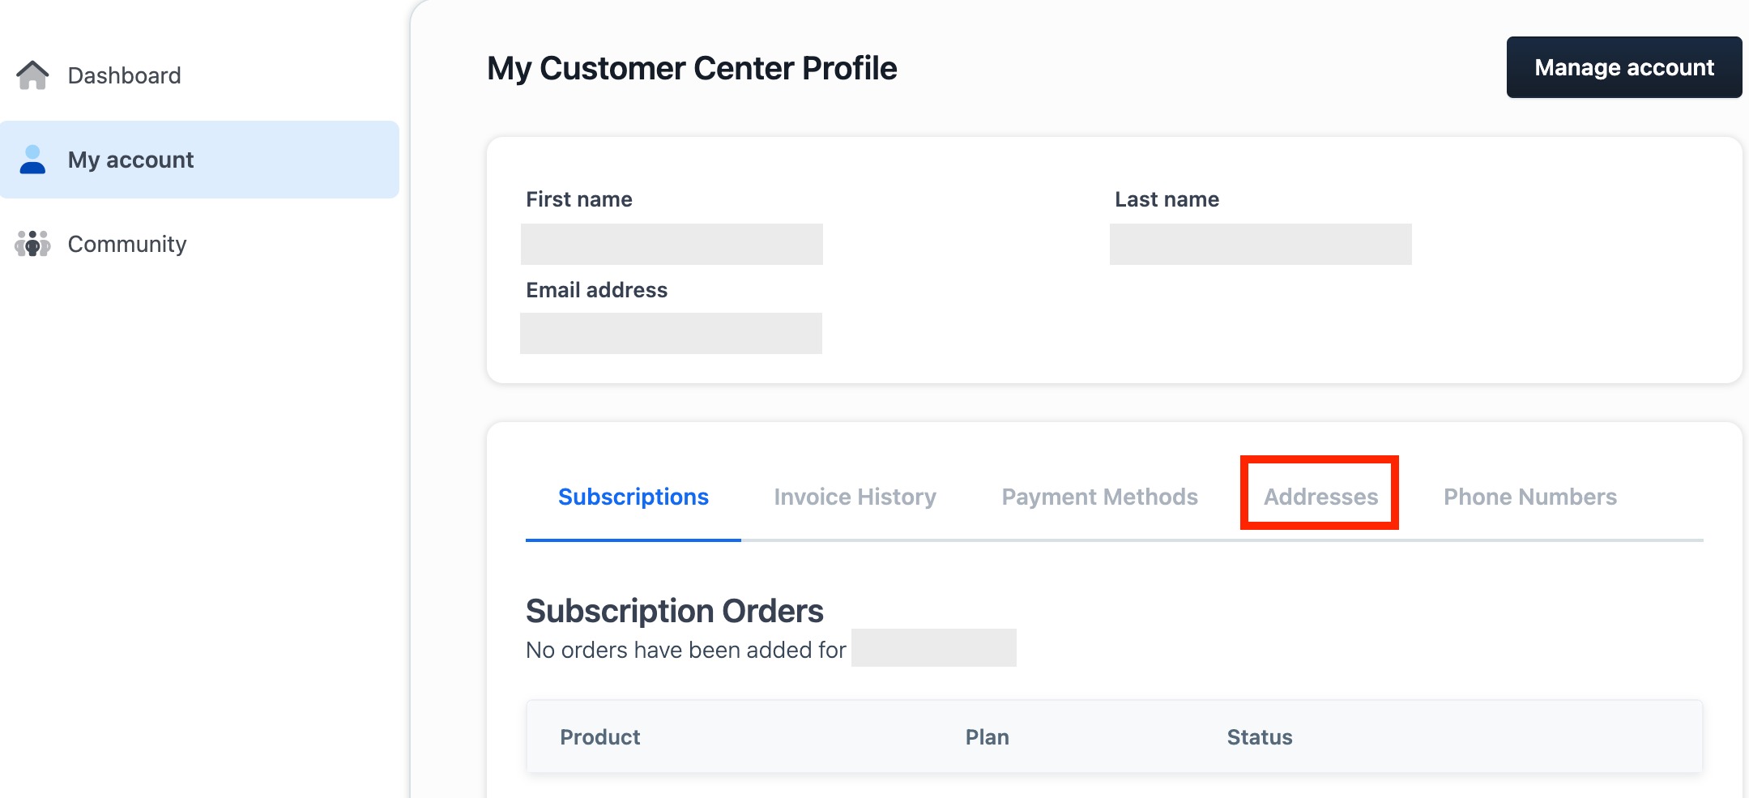Switch to the Subscriptions tab

click(633, 497)
